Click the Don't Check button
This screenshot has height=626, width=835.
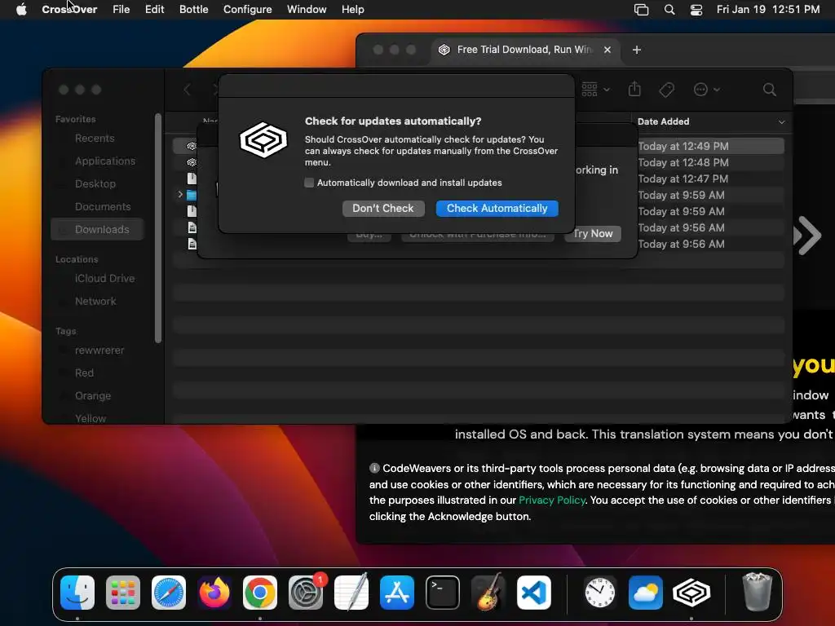pyautogui.click(x=383, y=208)
